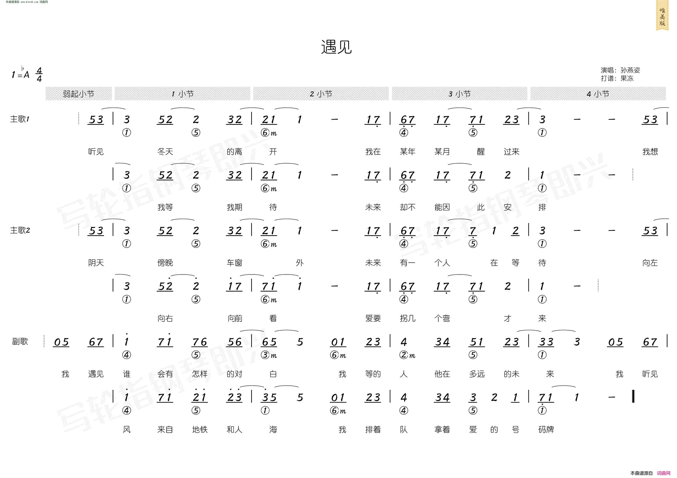Viewport: 677px width, 478px height.
Task: Click the lyric 会有
Action: (x=165, y=374)
